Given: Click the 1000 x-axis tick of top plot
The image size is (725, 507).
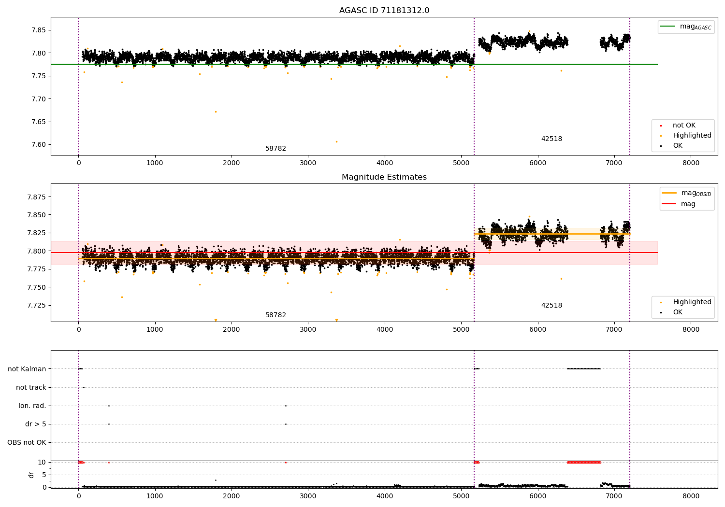Looking at the screenshot, I should tap(155, 163).
